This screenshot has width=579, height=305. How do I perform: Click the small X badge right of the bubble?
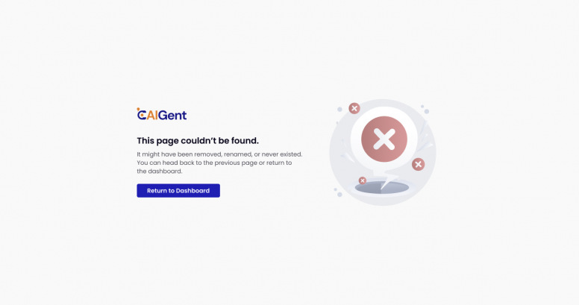pos(419,164)
